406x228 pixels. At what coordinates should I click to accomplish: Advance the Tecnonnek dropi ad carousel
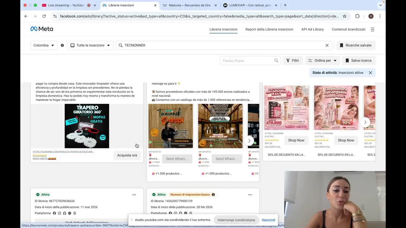[249, 141]
